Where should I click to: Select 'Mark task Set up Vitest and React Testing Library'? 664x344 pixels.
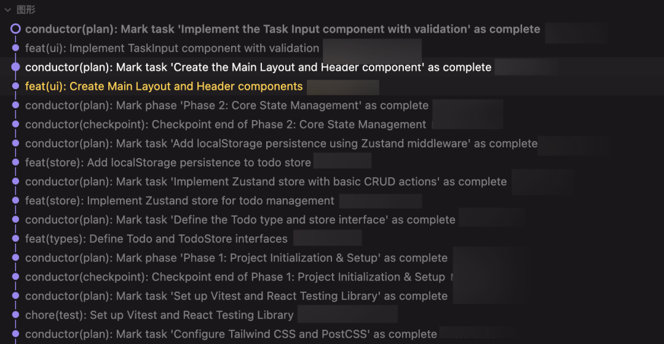tap(236, 296)
